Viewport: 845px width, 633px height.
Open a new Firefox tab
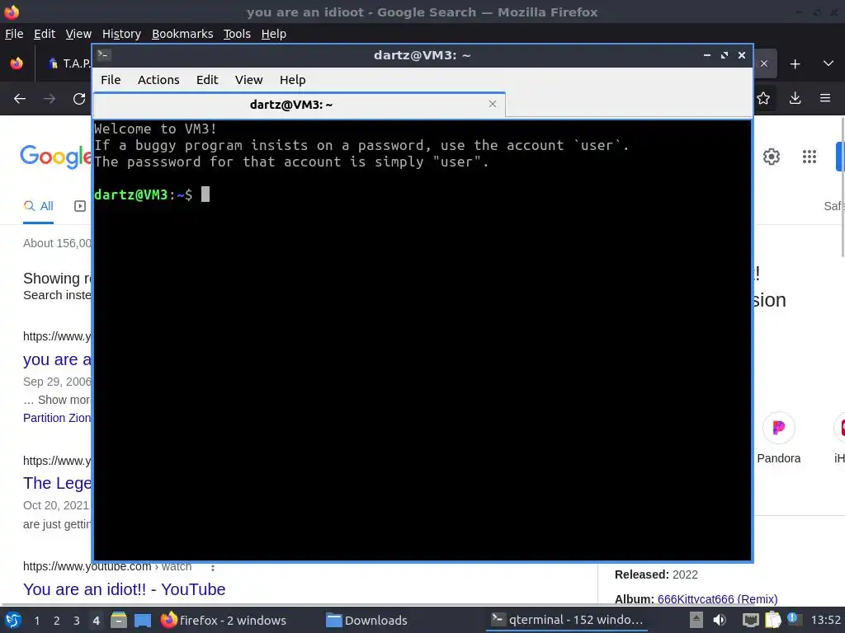click(x=795, y=64)
